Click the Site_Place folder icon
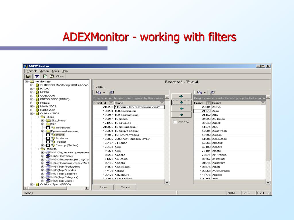294x220 pixels. coord(48,121)
